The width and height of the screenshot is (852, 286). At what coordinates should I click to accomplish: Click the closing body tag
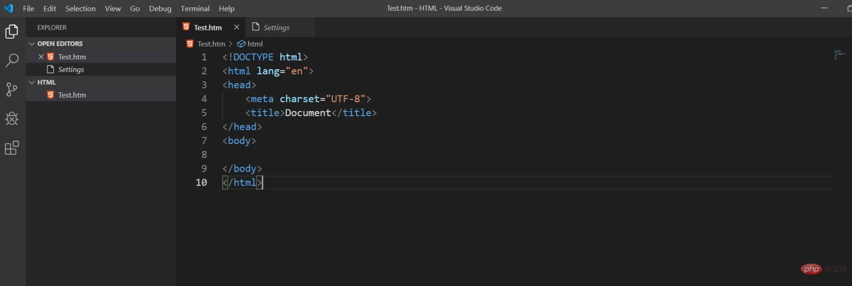pos(243,168)
